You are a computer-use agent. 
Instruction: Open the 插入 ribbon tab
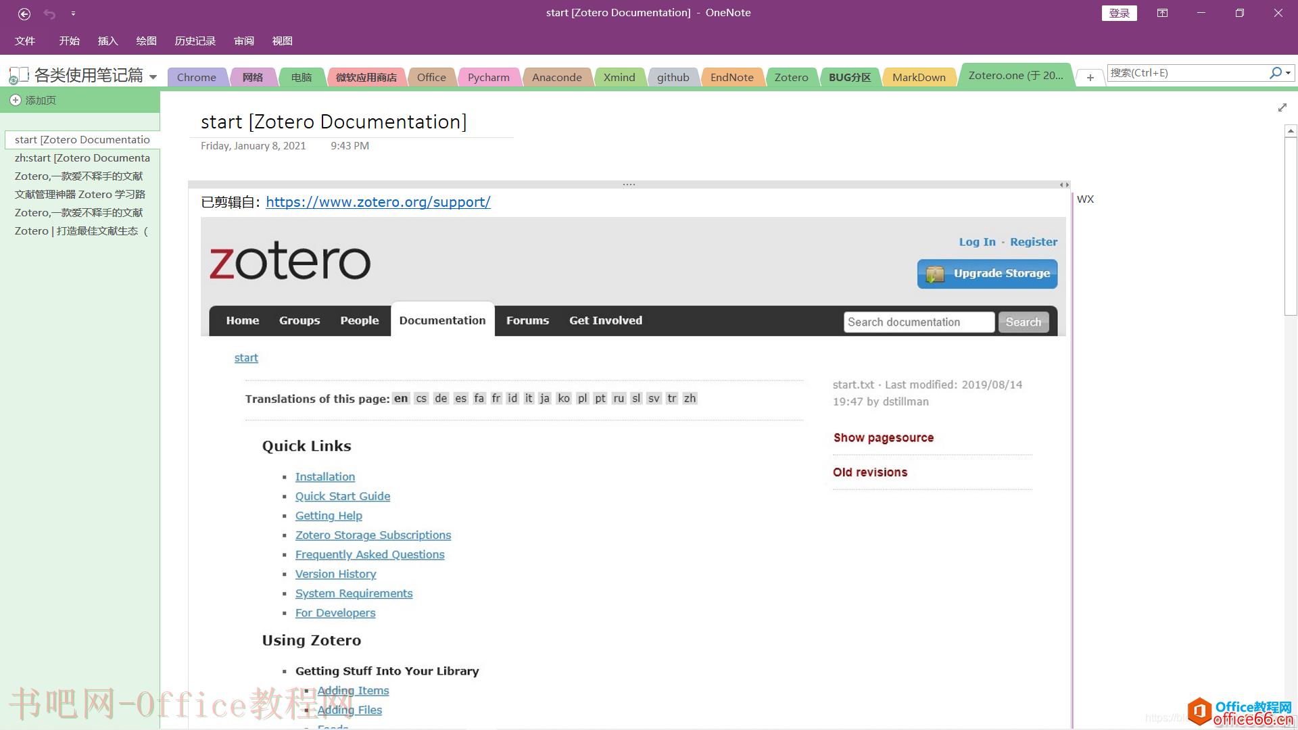click(x=107, y=41)
